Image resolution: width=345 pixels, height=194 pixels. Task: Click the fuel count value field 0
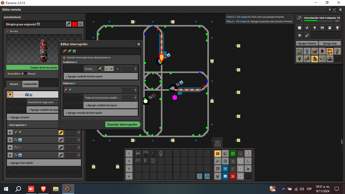coord(118,69)
